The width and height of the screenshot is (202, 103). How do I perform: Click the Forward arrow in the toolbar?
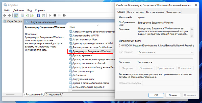[x=9, y=16]
